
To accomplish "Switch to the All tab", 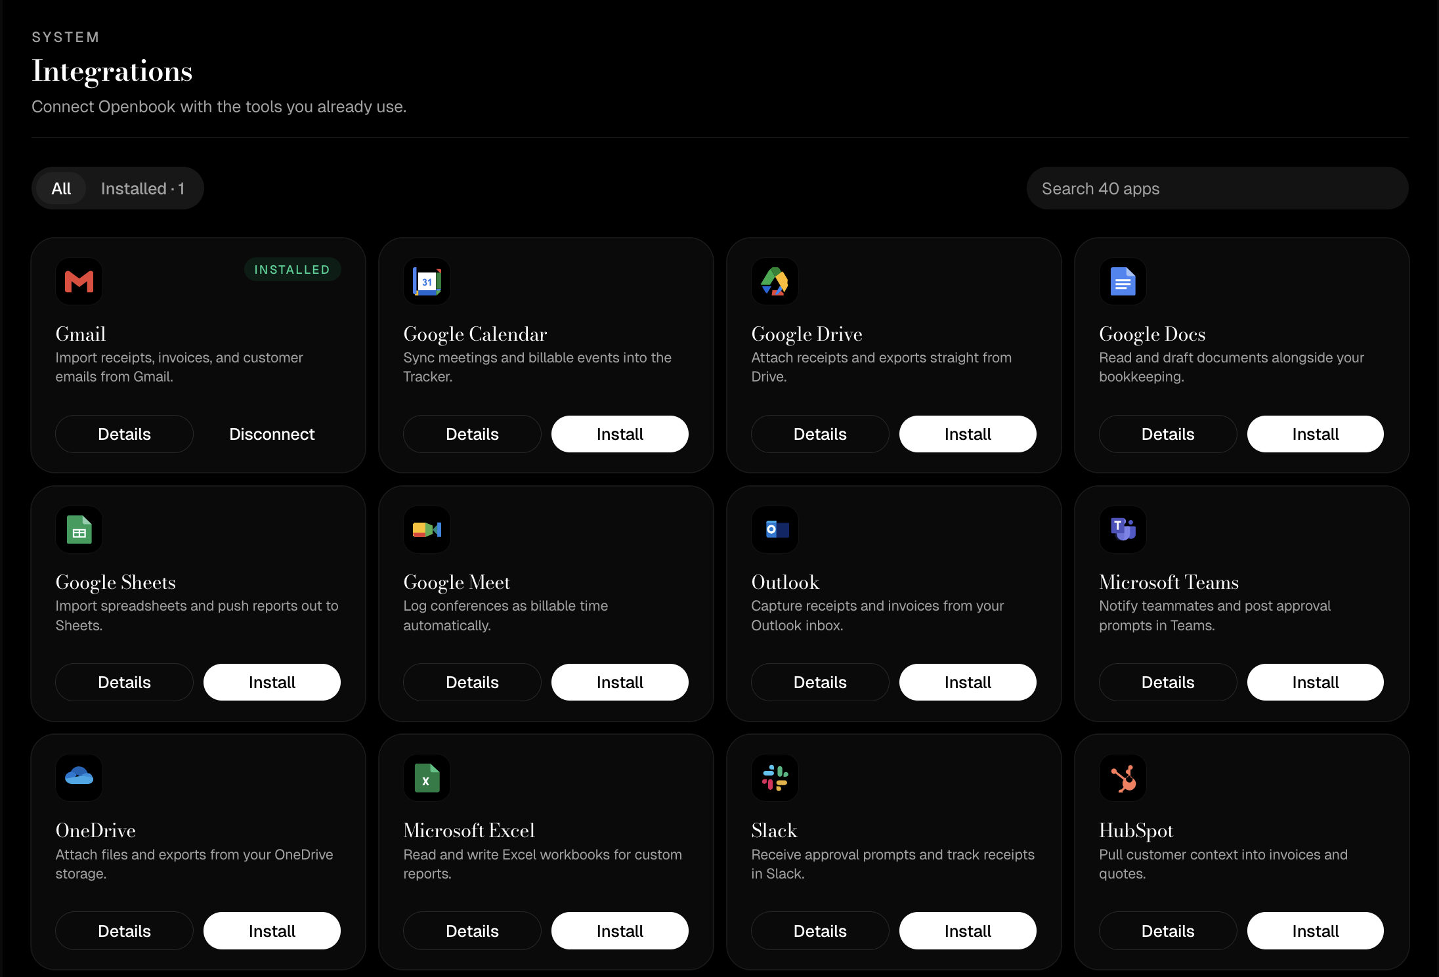I will coord(61,188).
